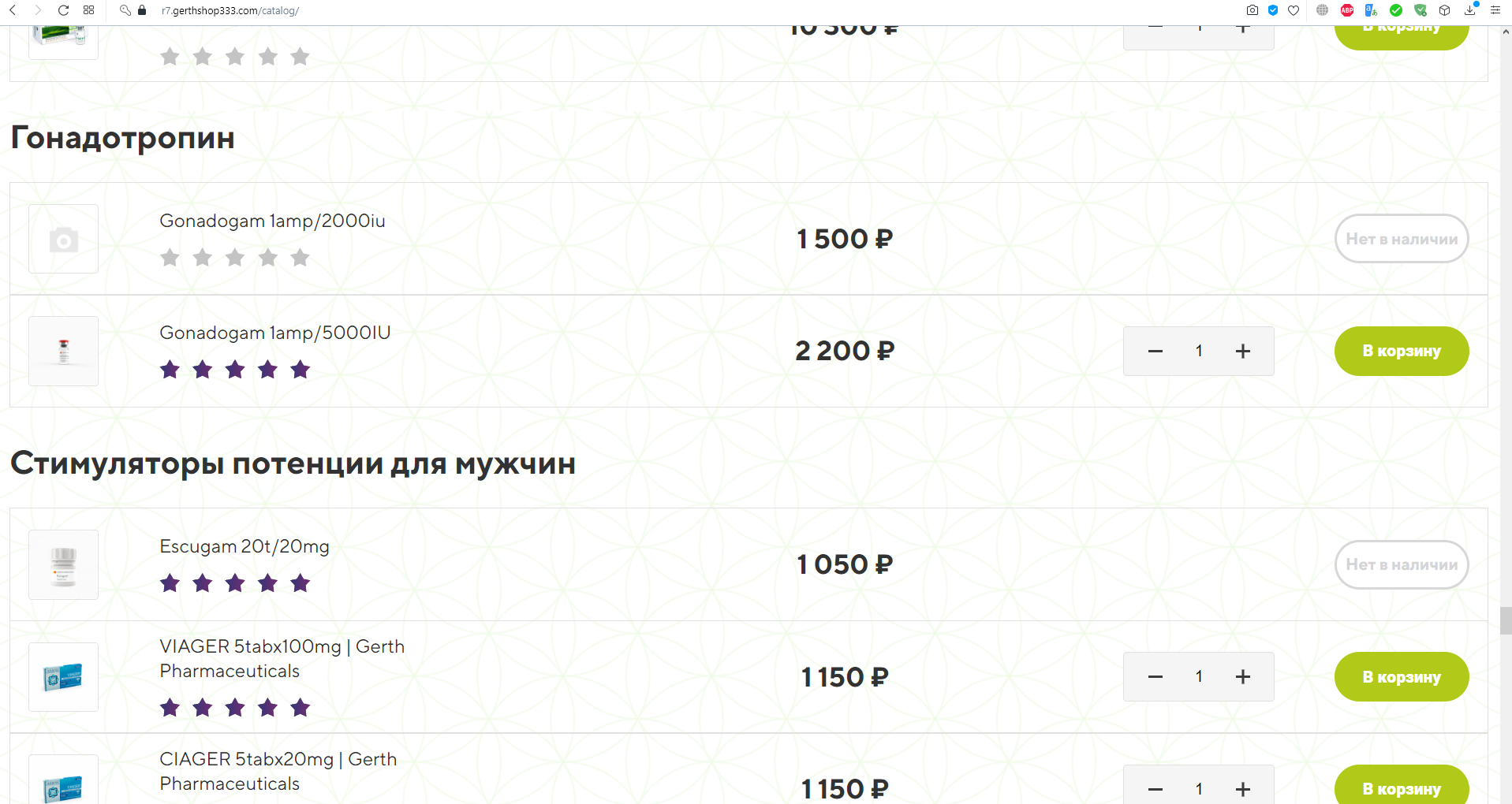Click the green checkmark extension icon
This screenshot has width=1512, height=804.
coord(1395,10)
